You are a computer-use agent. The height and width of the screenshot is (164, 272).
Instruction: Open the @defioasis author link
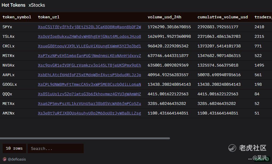click(17, 159)
